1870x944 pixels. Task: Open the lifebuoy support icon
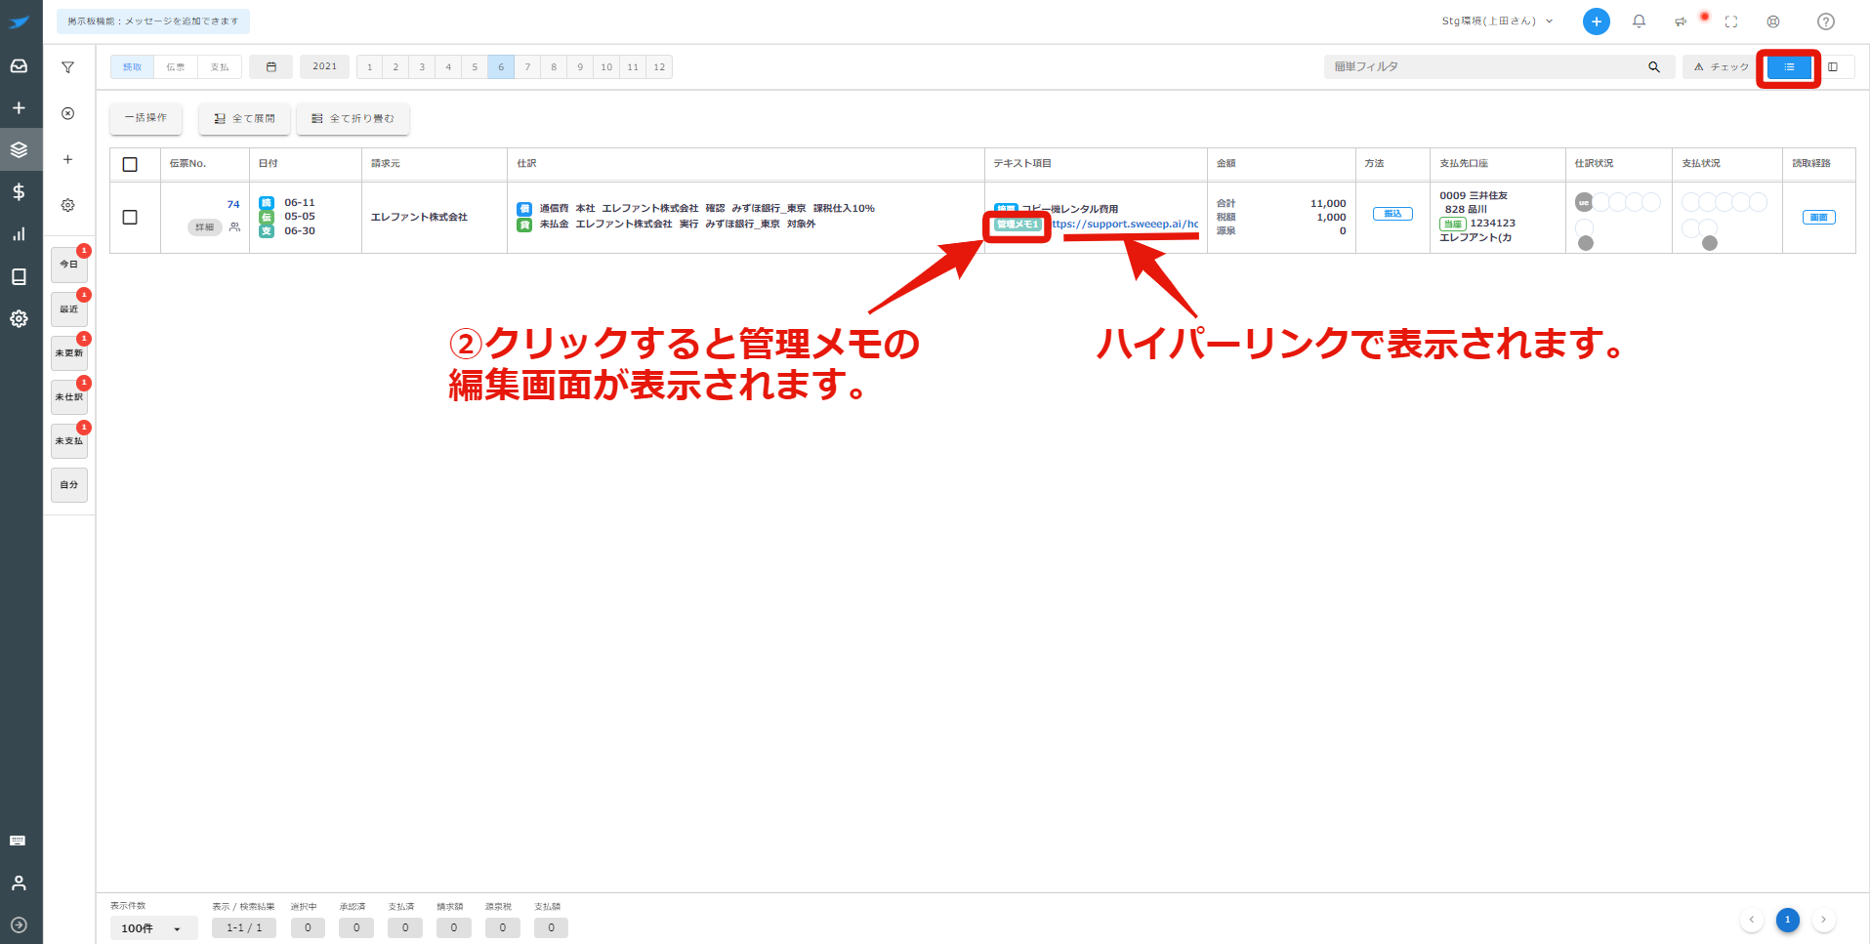(1773, 21)
